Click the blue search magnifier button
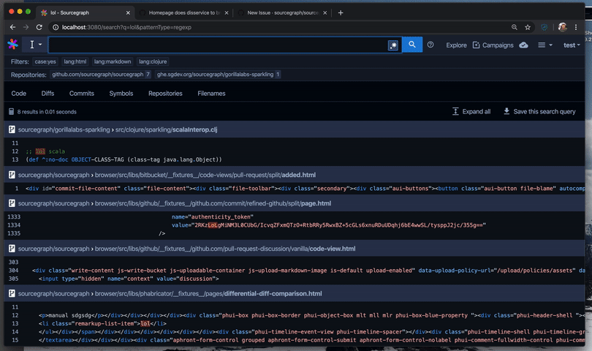This screenshot has height=351, width=592. pos(412,45)
